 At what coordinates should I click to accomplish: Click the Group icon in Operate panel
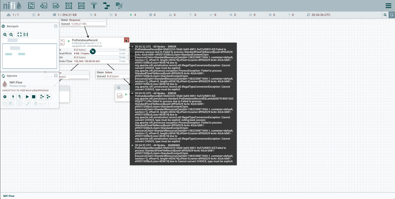point(19,103)
